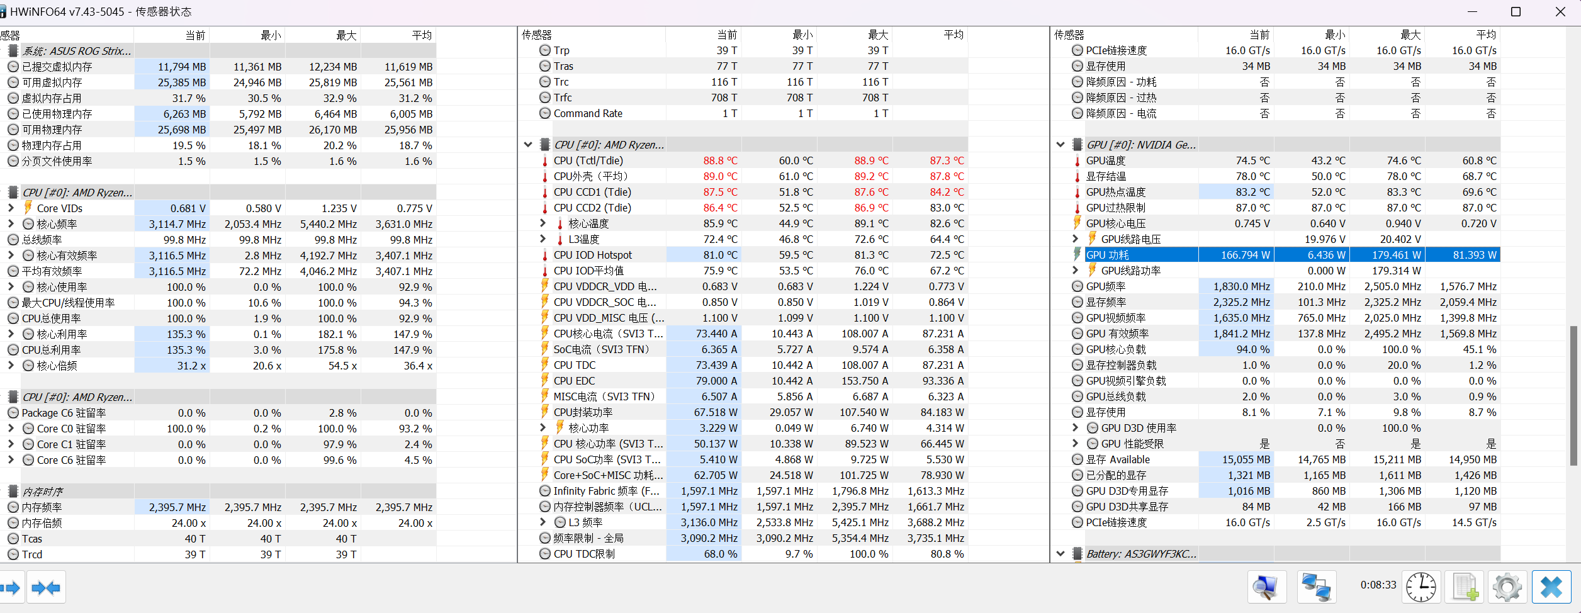Expand the 核心温度 row
This screenshot has height=613, width=1581.
[x=543, y=223]
